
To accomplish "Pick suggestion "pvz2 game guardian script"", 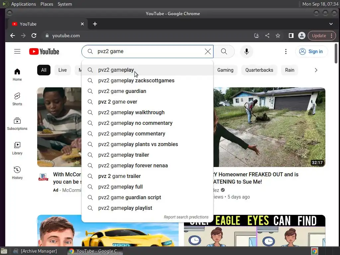I will pos(147,198).
